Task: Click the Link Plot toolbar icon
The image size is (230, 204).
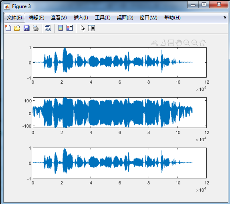Action: [x=48, y=28]
